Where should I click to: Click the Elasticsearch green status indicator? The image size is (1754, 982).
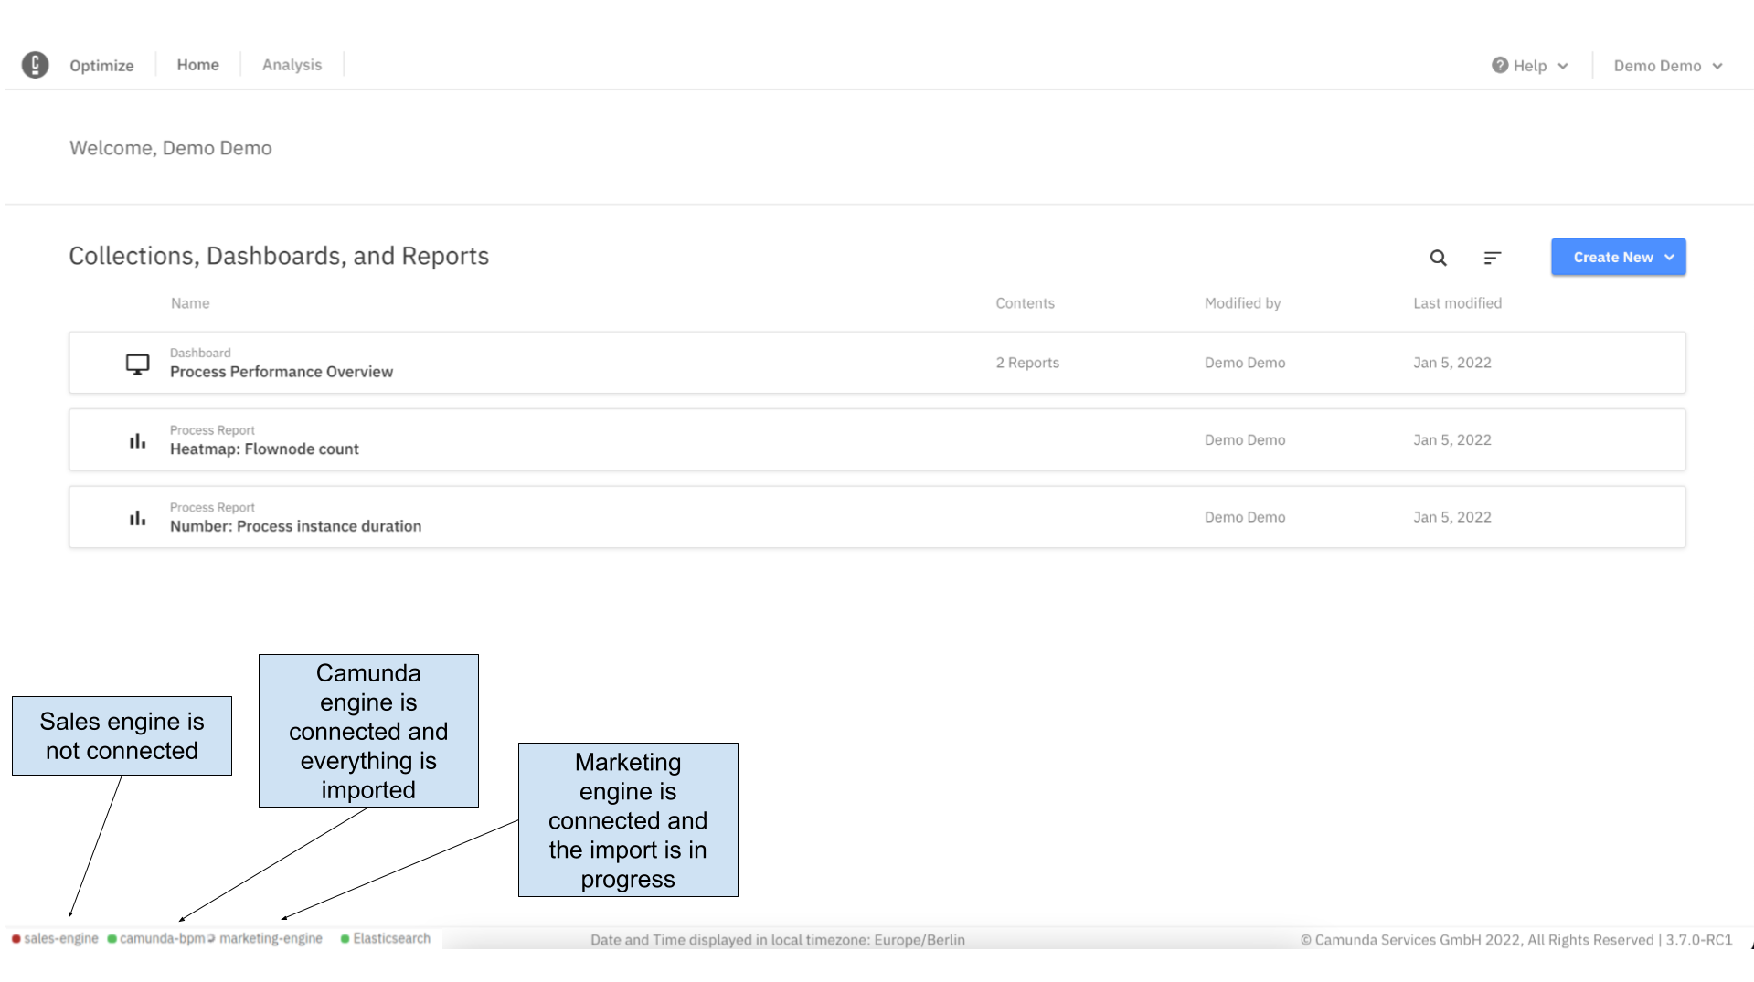point(345,939)
